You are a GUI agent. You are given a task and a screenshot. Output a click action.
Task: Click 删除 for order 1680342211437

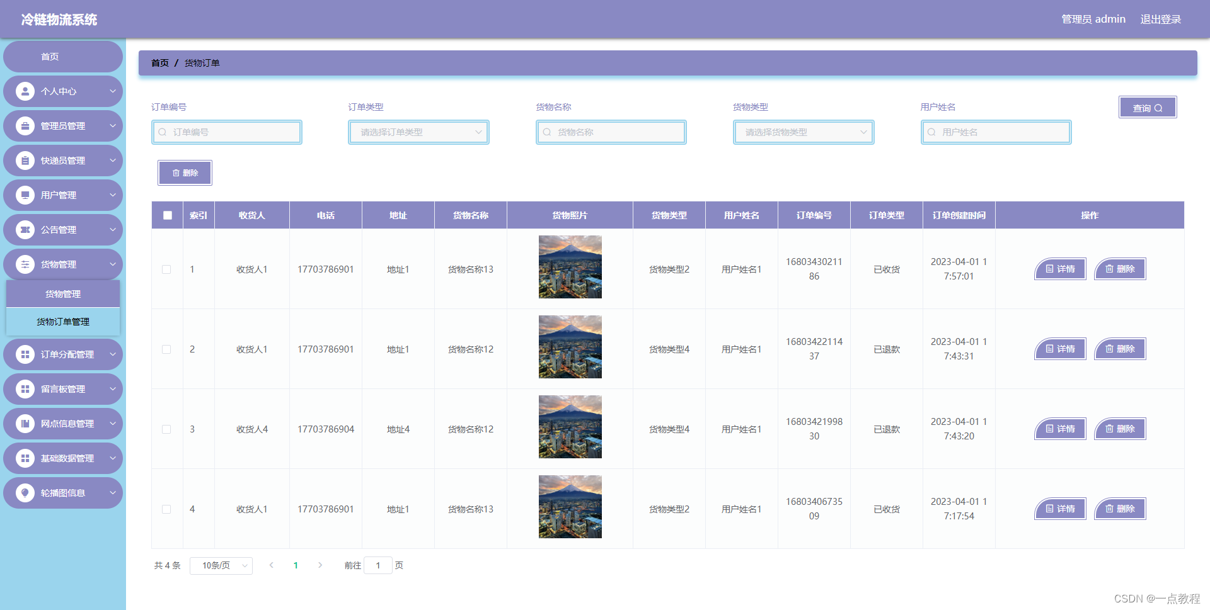[x=1120, y=349]
